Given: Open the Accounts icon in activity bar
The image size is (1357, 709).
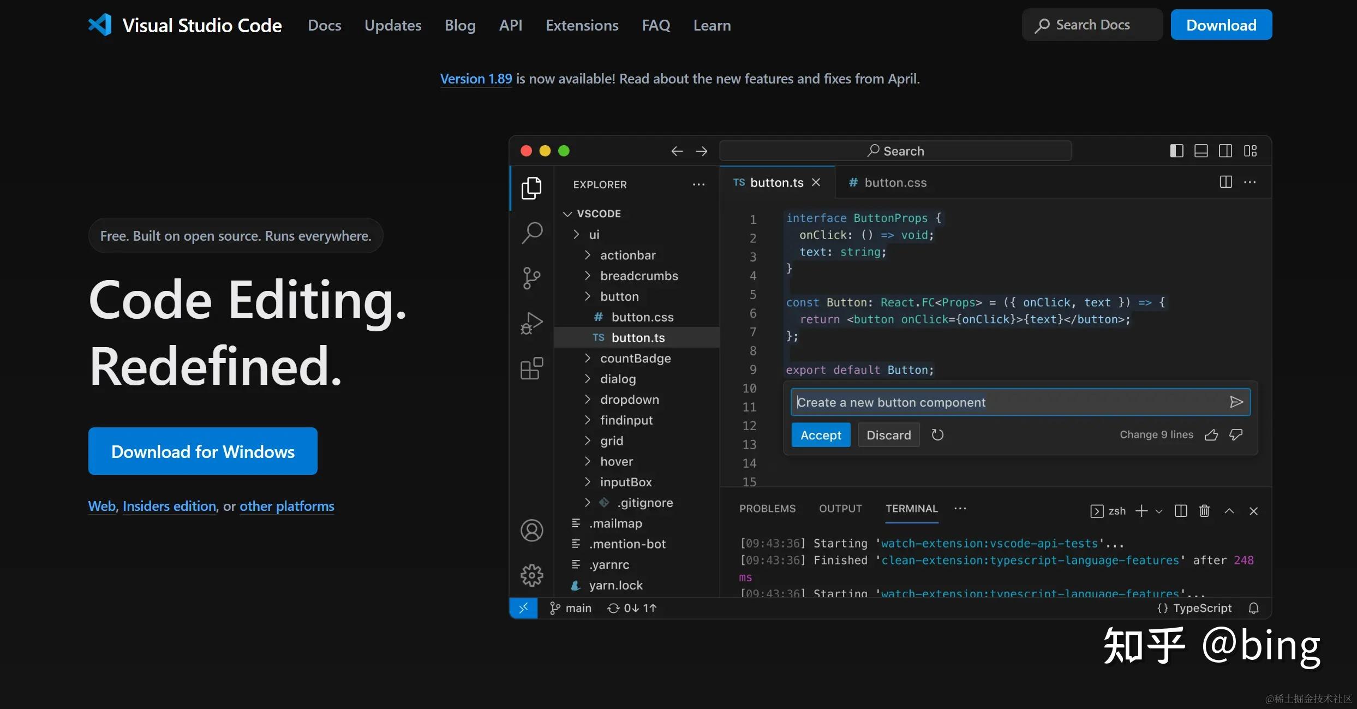Looking at the screenshot, I should tap(531, 530).
